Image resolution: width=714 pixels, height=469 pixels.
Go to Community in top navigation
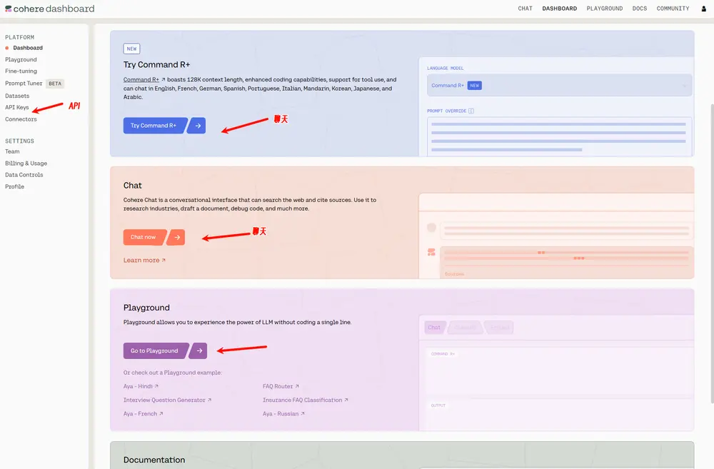click(x=673, y=9)
